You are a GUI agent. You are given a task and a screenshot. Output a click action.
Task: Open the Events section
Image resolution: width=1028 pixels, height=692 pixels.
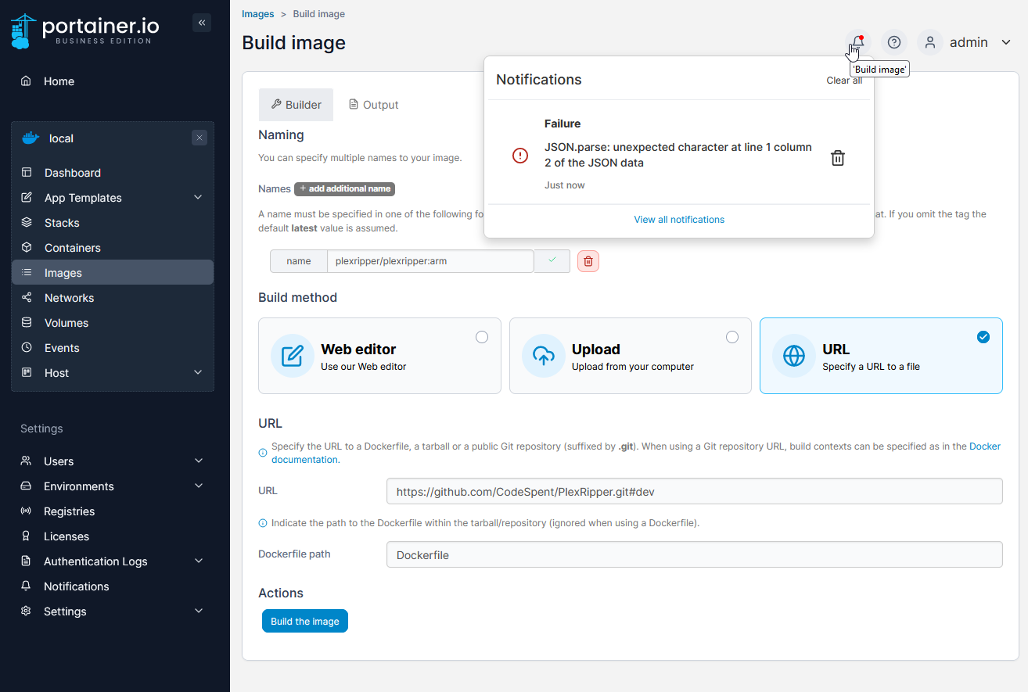coord(63,347)
